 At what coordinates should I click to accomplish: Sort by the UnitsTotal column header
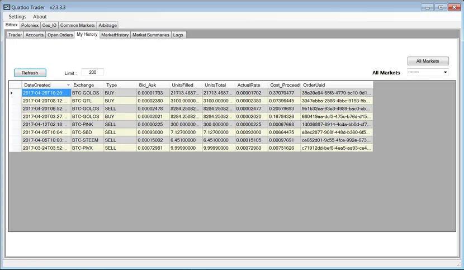click(x=219, y=85)
